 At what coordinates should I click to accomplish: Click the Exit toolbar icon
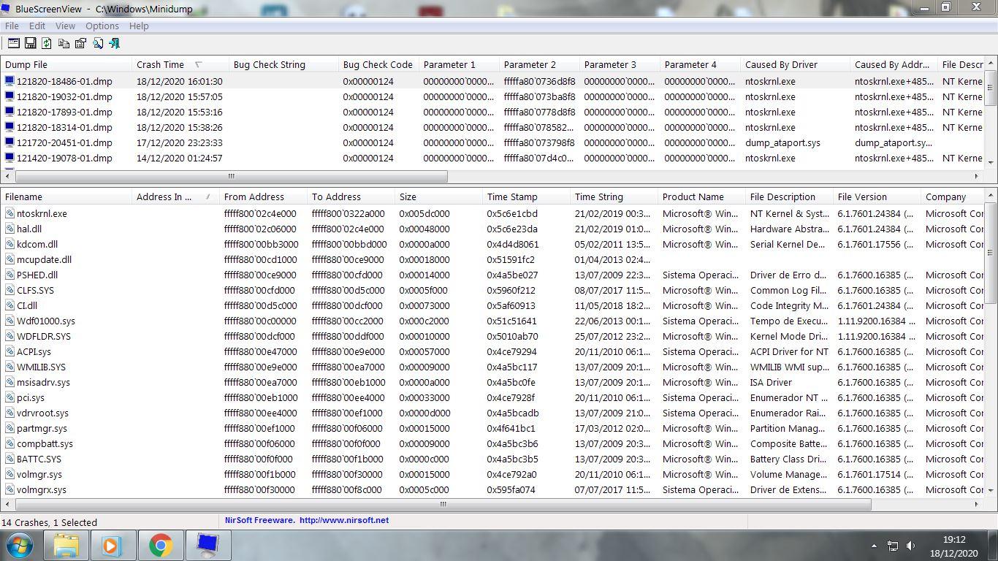115,44
